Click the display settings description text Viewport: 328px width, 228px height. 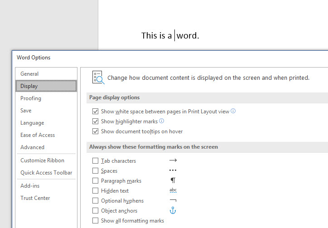[x=208, y=78]
